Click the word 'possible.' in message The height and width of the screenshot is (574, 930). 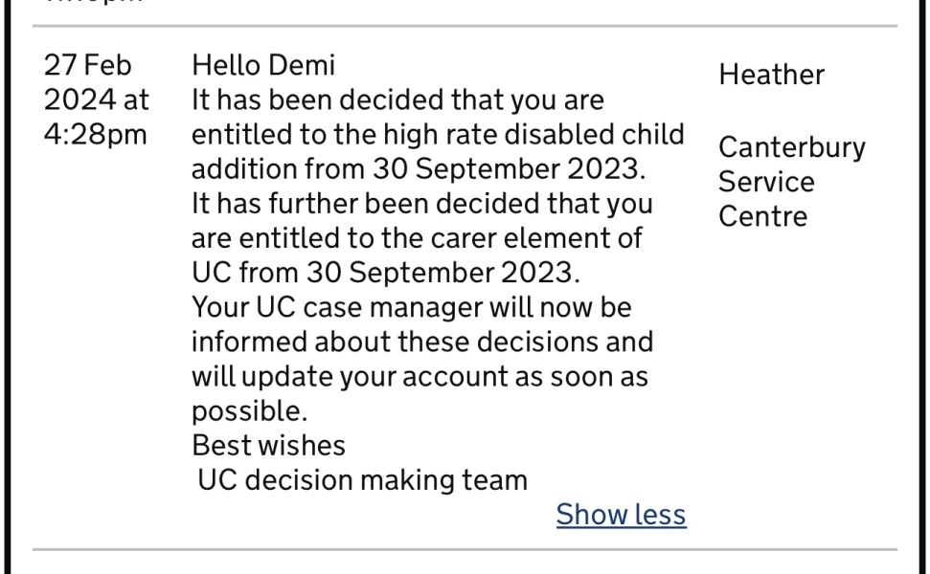[x=249, y=411]
